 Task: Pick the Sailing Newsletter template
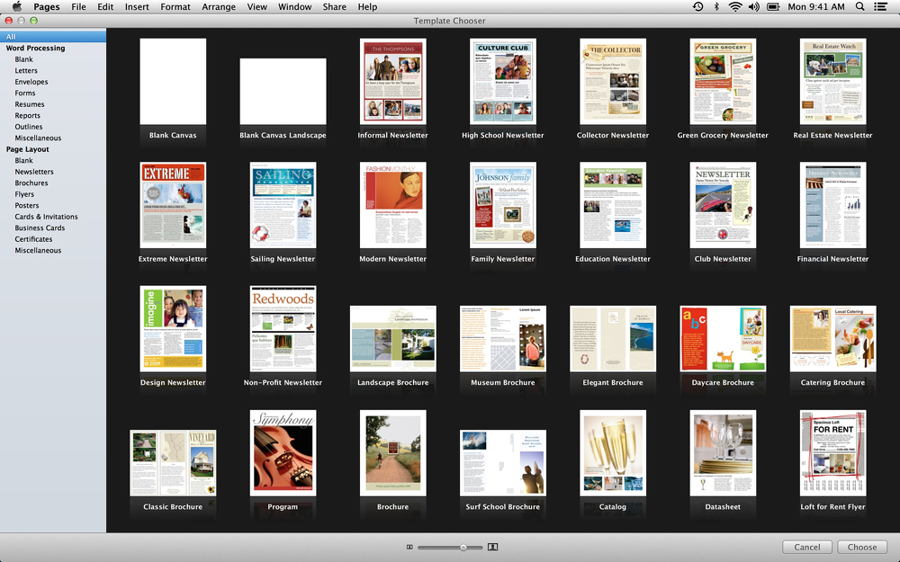pyautogui.click(x=283, y=205)
